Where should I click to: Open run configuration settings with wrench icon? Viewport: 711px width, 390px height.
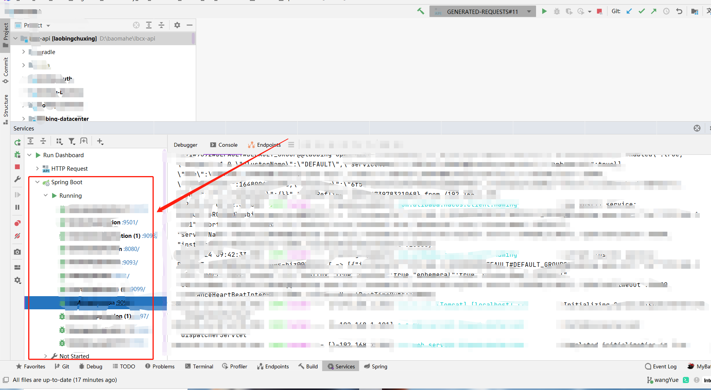click(17, 179)
